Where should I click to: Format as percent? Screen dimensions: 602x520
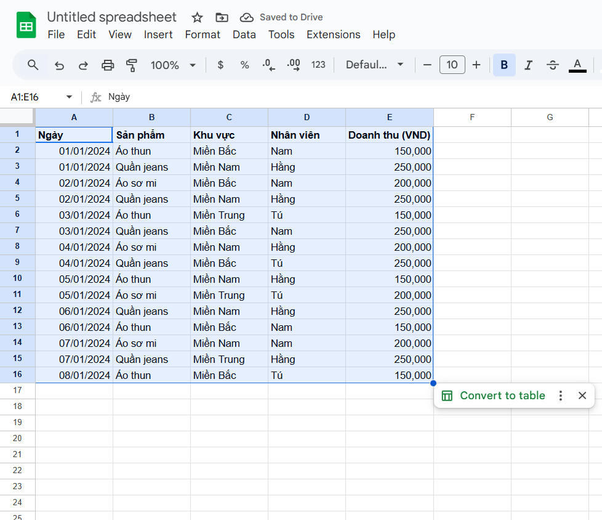(x=244, y=65)
